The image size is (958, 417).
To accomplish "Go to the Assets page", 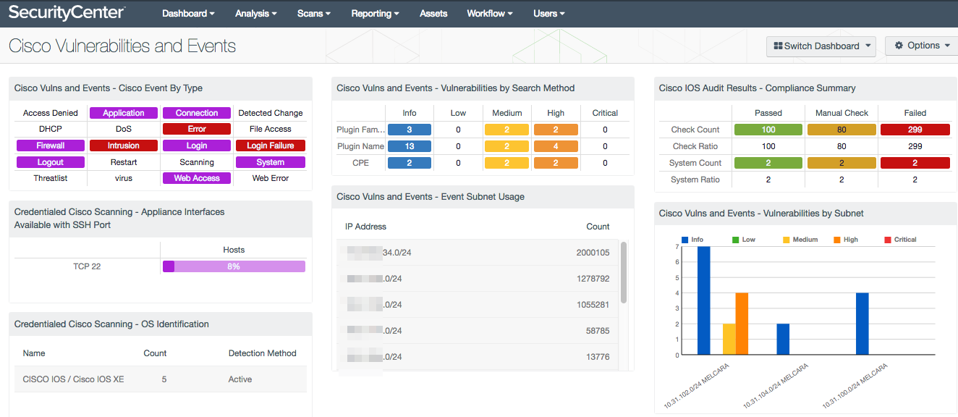I will click(x=433, y=13).
